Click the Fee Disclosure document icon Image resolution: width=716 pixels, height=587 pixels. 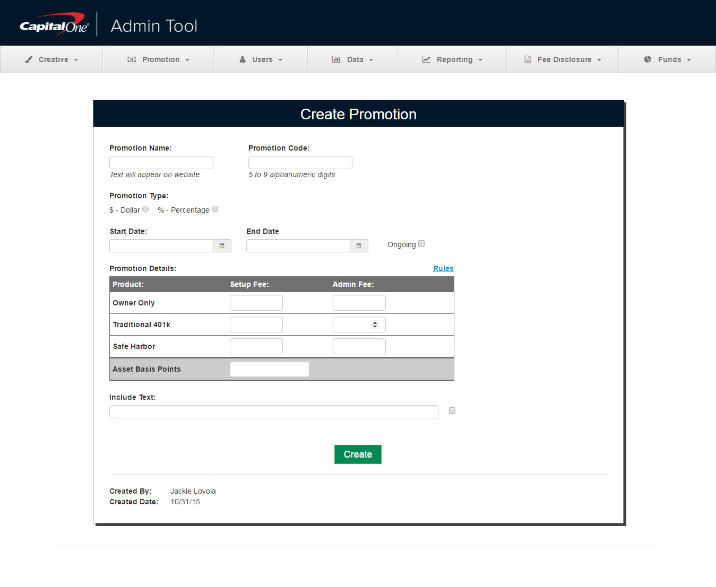tap(528, 59)
